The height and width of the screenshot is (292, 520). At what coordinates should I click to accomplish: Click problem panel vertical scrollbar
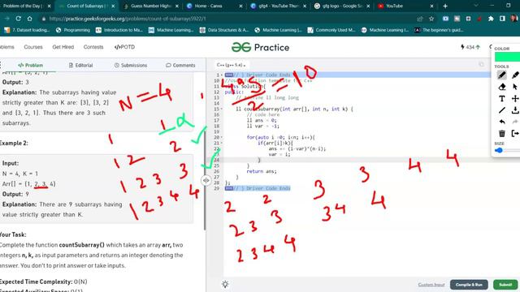point(205,180)
